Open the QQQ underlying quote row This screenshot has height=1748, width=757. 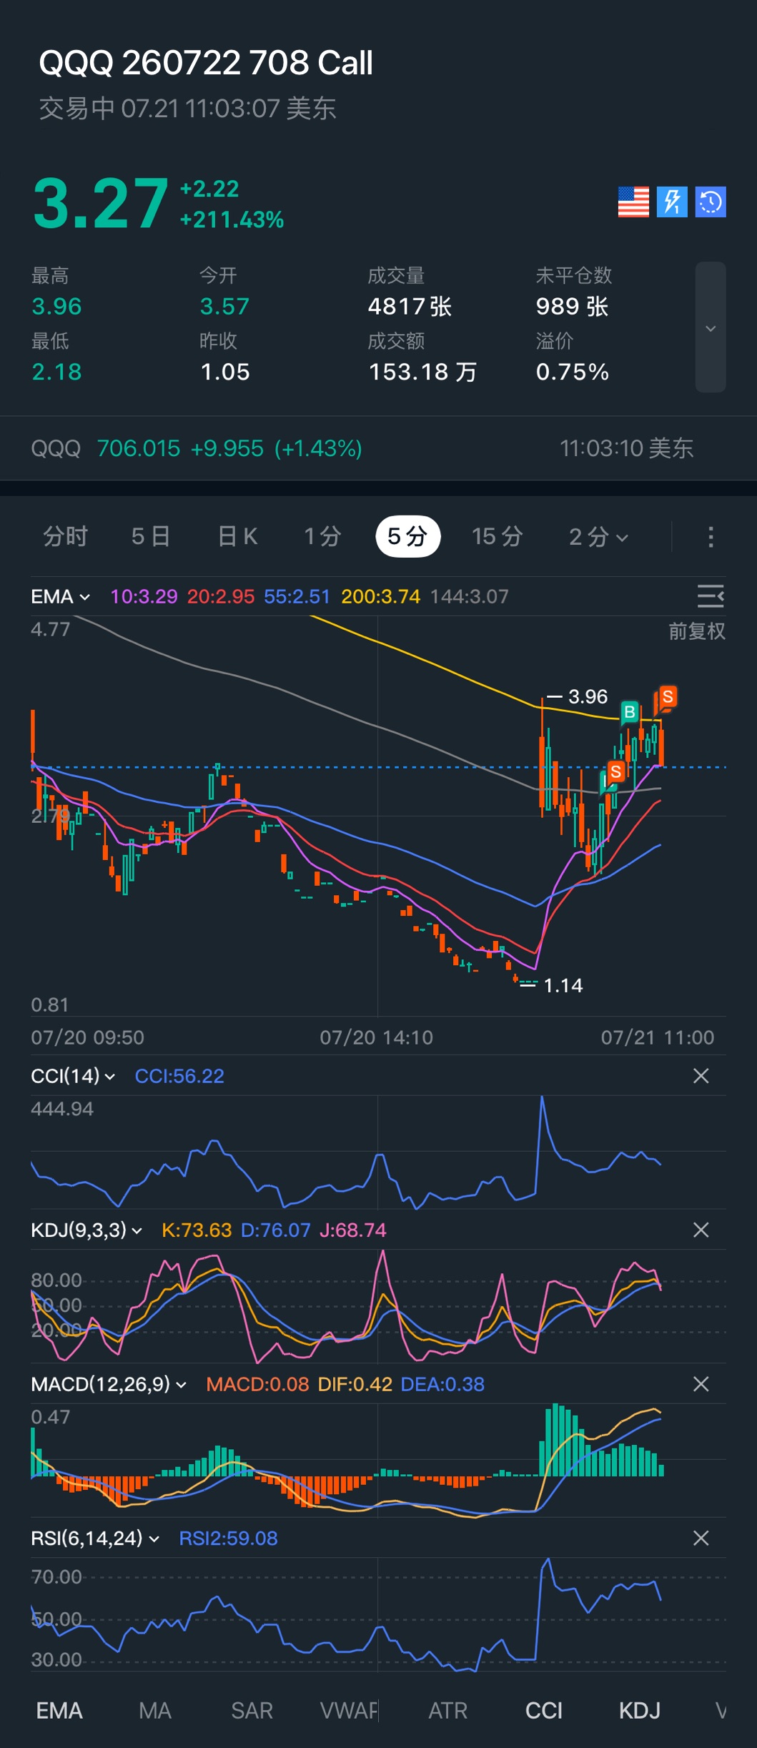pyautogui.click(x=378, y=448)
